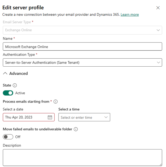Click the Email Server Type chevron arrow

click(x=158, y=30)
